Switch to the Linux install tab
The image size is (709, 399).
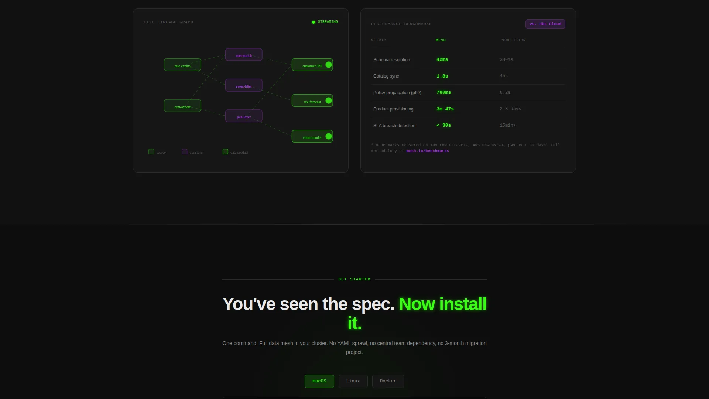353,381
